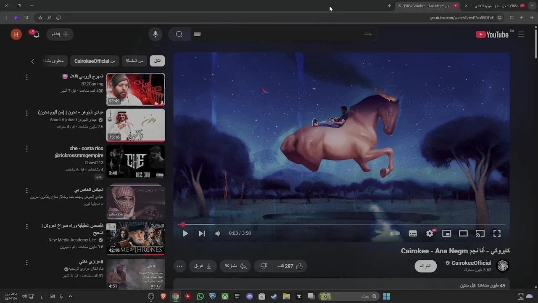538x303 pixels.
Task: Open the virtual keyboard in the search box
Action: pos(198,34)
